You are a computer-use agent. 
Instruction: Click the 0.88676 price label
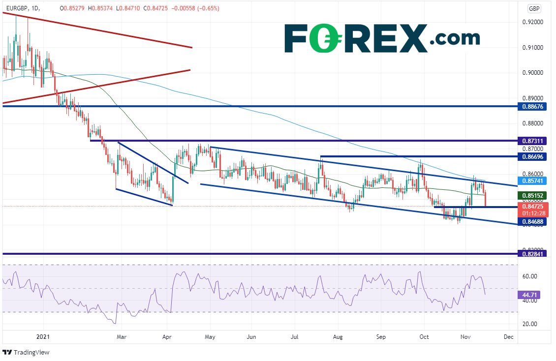pyautogui.click(x=533, y=106)
